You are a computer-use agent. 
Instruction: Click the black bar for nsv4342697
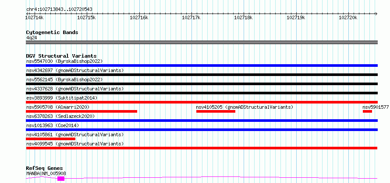click(202, 75)
